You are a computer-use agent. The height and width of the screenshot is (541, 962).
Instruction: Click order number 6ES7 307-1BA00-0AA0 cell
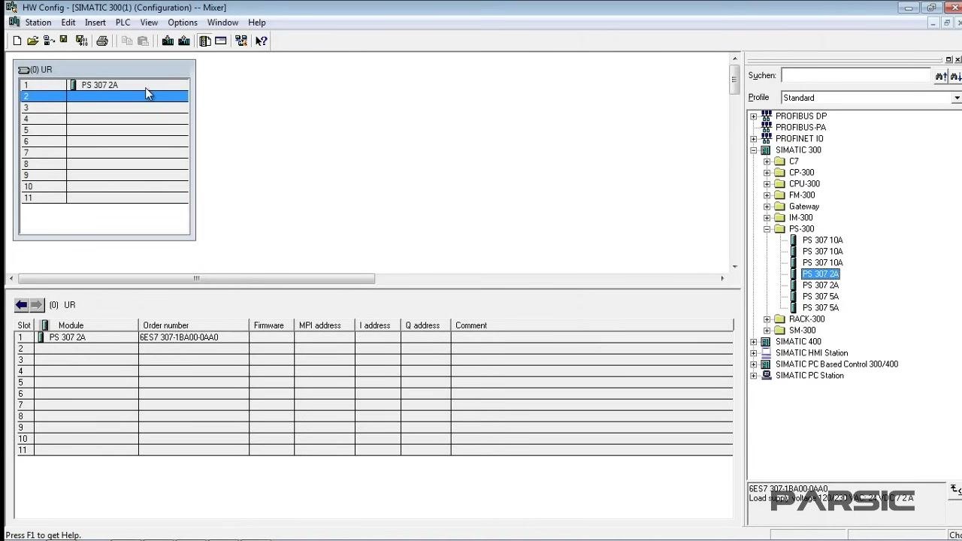[x=194, y=337]
